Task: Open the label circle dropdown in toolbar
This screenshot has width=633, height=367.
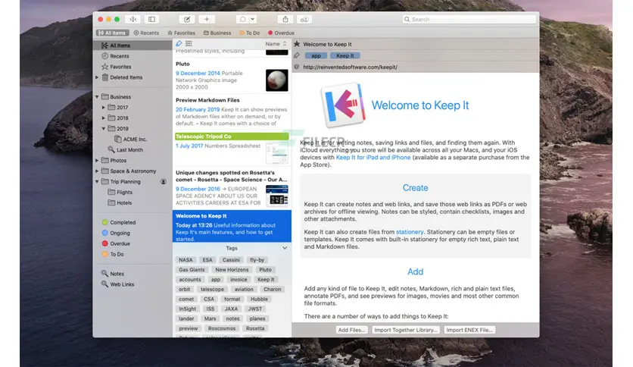Action: (246, 19)
